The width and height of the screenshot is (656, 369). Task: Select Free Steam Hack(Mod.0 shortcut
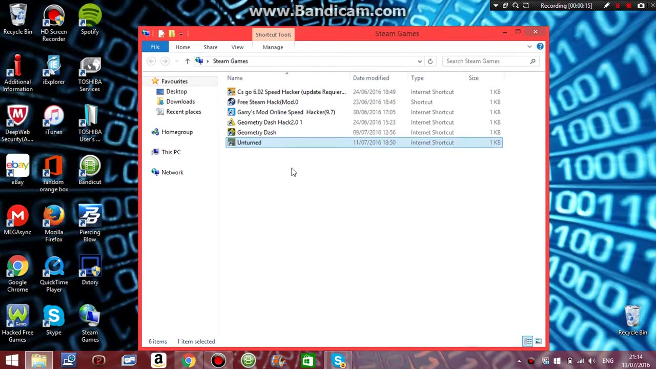pyautogui.click(x=364, y=102)
